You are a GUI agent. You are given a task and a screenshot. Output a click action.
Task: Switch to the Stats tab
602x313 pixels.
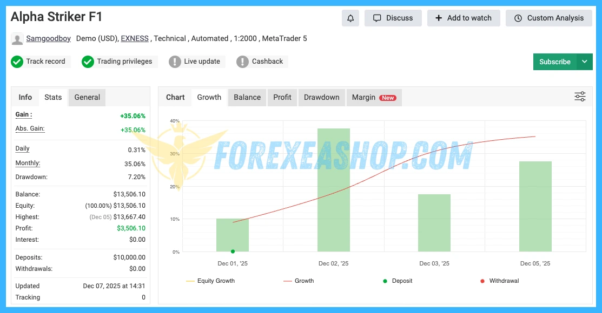pyautogui.click(x=53, y=98)
